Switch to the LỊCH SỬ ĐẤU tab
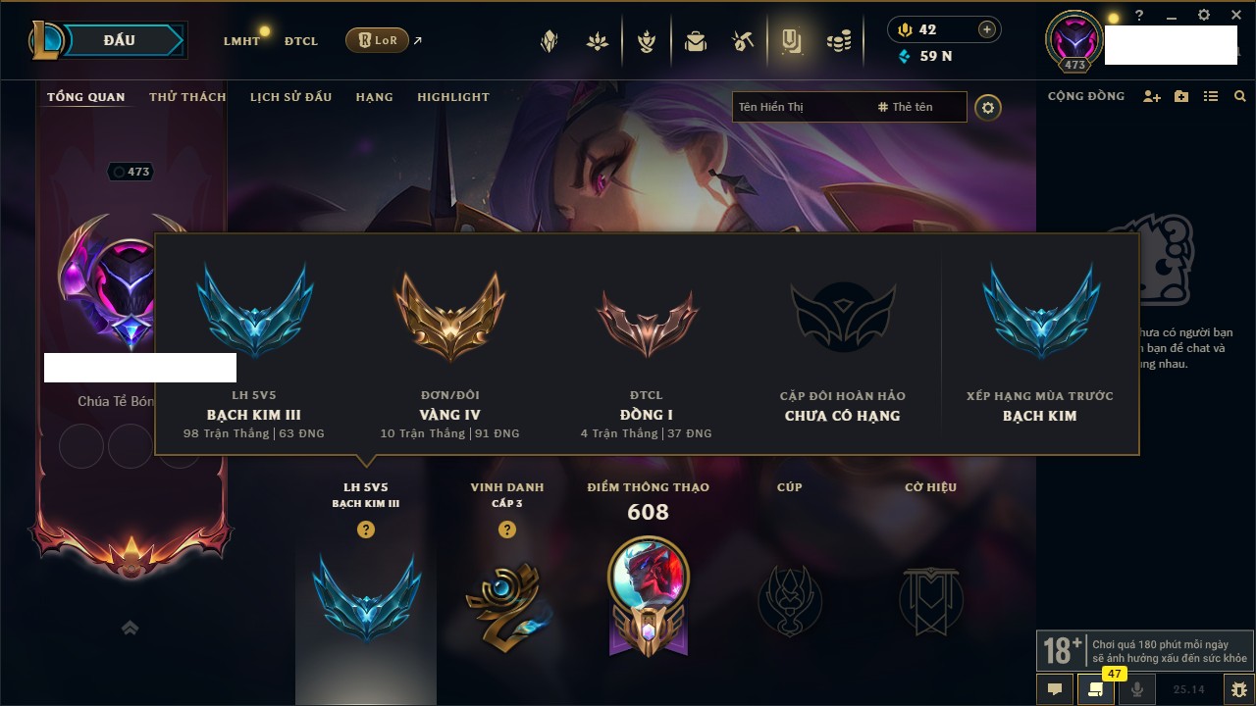Screen dimensions: 1256x706 290,97
